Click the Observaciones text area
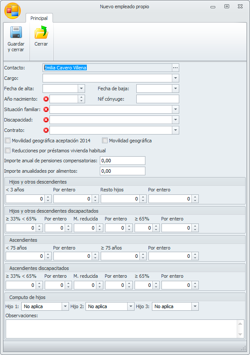The height and width of the screenshot is (355, 250). (121, 329)
